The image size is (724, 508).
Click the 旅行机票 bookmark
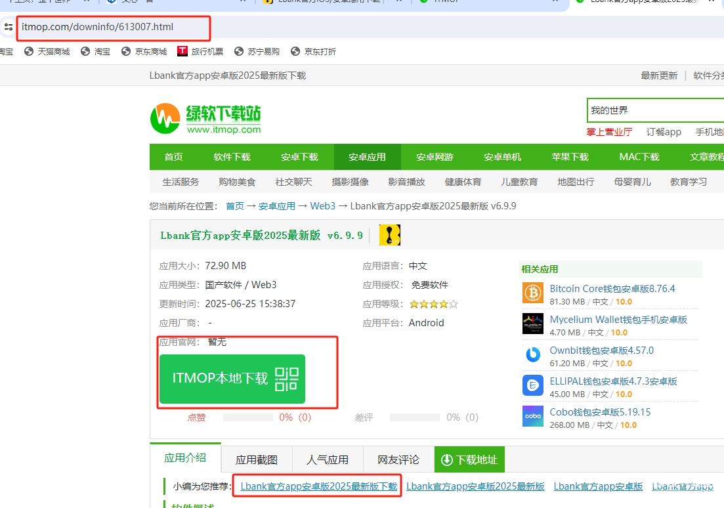pos(200,51)
